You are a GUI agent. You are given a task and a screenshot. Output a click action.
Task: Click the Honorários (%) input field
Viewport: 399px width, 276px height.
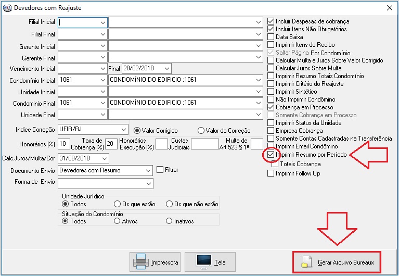(x=63, y=144)
